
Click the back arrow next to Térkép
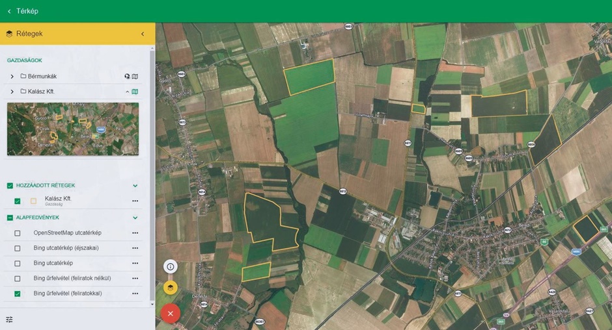click(9, 11)
